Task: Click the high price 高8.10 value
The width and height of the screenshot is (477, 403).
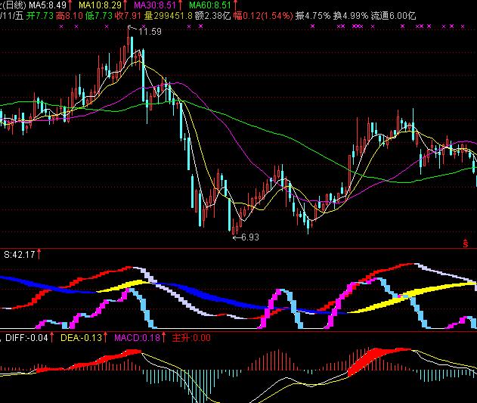Action: pyautogui.click(x=69, y=16)
